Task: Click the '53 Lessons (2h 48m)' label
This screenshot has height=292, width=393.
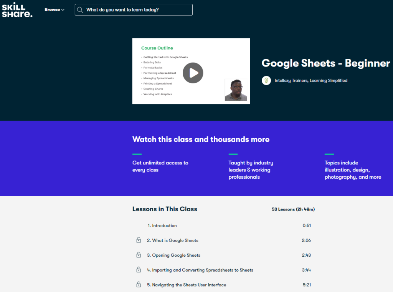Action: 293,209
